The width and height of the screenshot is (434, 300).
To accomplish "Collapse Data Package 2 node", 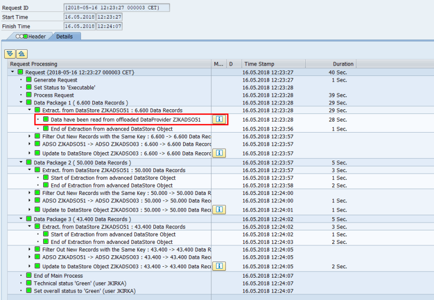I will 21,162.
